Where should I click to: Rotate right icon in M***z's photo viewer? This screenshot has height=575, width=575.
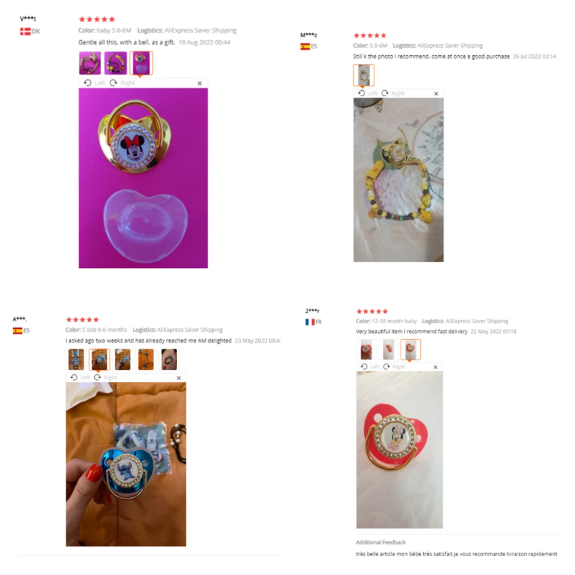tap(385, 93)
